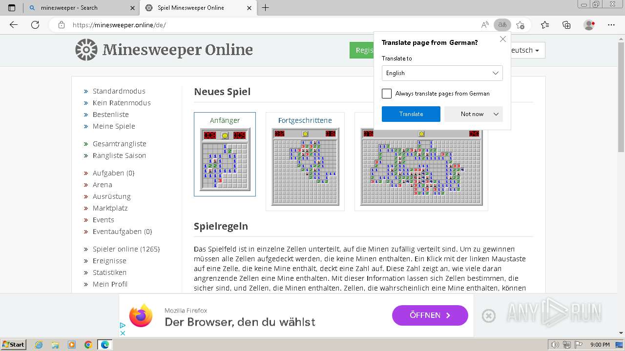
Task: Click the Minesweeper Online gear logo
Action: pos(86,50)
